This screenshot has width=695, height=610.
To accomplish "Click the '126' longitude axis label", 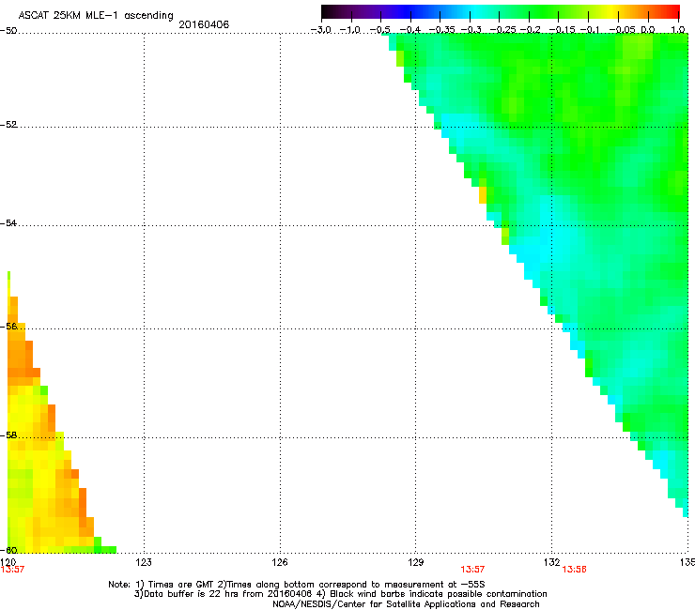I will [x=280, y=562].
